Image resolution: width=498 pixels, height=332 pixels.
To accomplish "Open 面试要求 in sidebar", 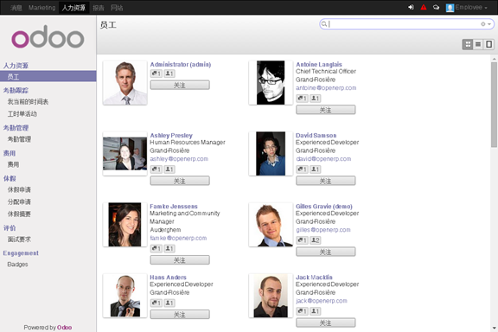I will tap(19, 239).
